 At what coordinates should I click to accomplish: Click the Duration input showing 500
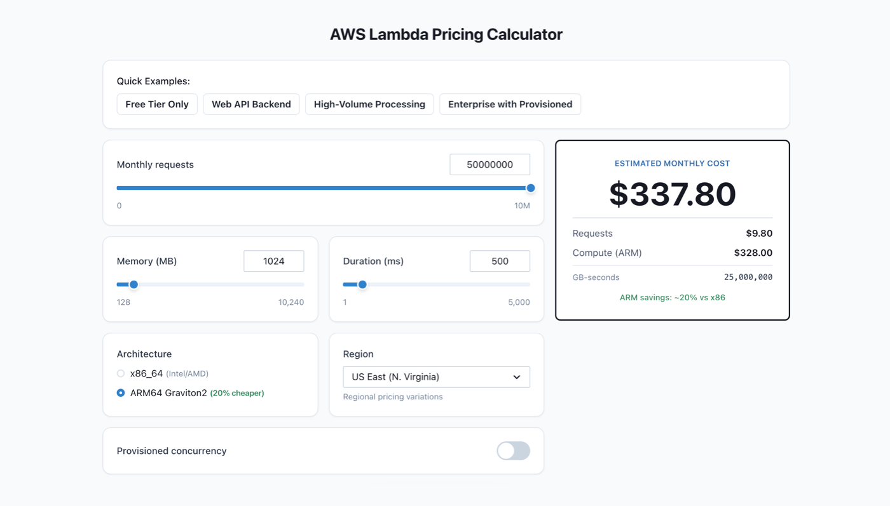tap(500, 260)
